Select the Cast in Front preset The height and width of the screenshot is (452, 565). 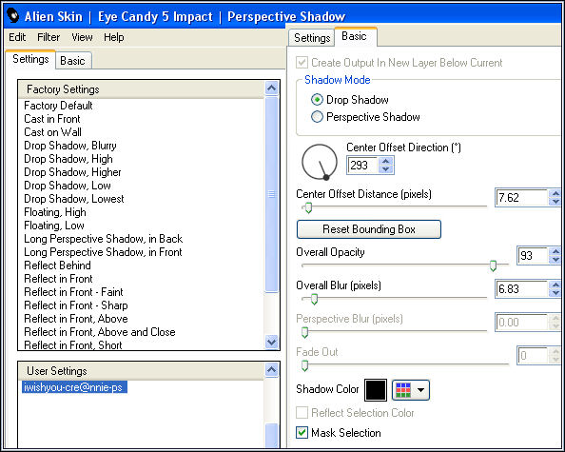click(52, 119)
